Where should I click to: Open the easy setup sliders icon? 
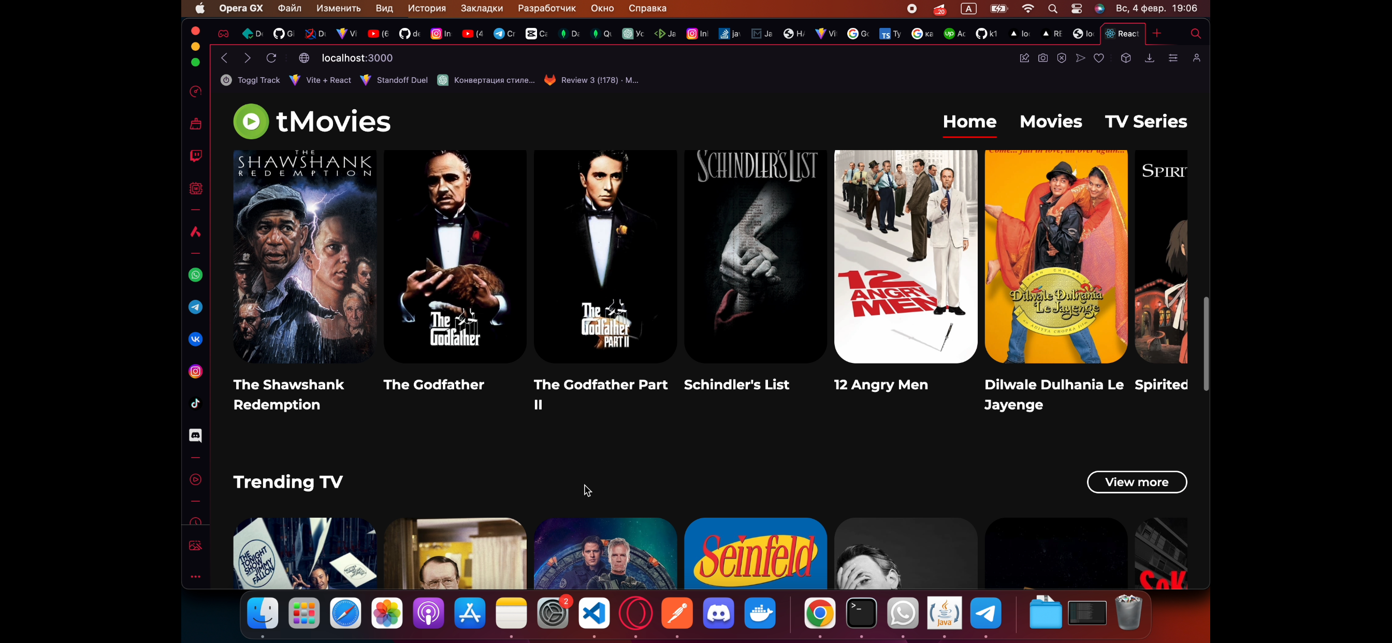coord(1172,58)
